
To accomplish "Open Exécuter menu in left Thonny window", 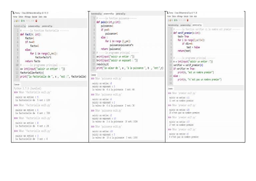I will (35, 16).
